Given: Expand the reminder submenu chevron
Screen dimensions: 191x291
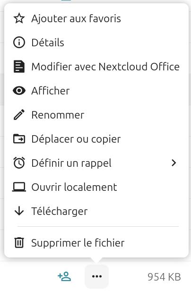Looking at the screenshot, I should click(174, 163).
